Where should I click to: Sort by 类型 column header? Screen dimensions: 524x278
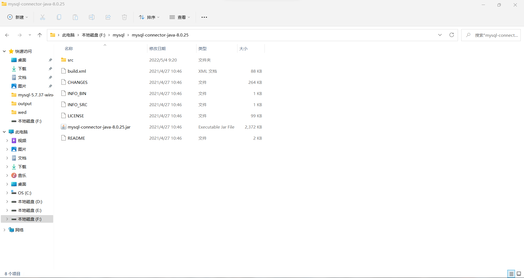[x=203, y=48]
